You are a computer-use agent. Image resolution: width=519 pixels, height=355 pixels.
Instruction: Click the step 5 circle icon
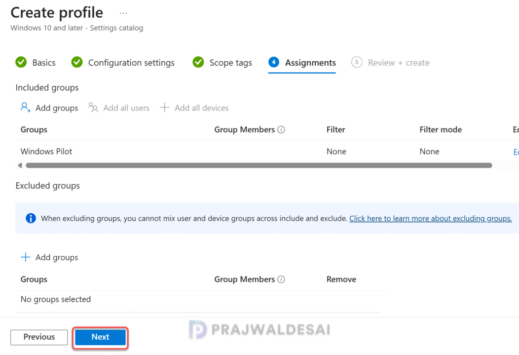point(356,62)
